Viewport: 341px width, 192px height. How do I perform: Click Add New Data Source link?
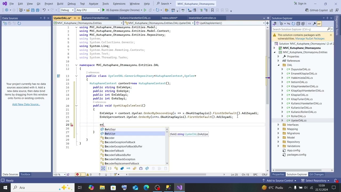26,104
